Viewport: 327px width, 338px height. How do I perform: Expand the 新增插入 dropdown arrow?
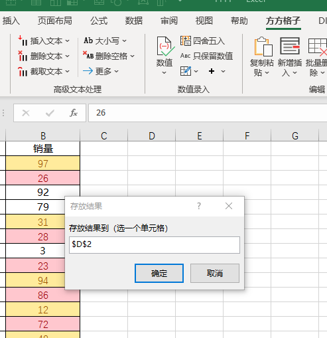tap(294, 72)
